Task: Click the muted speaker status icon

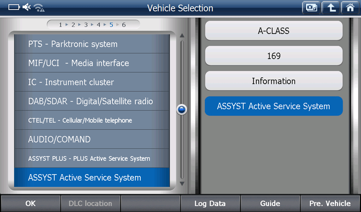Action: coord(27,7)
